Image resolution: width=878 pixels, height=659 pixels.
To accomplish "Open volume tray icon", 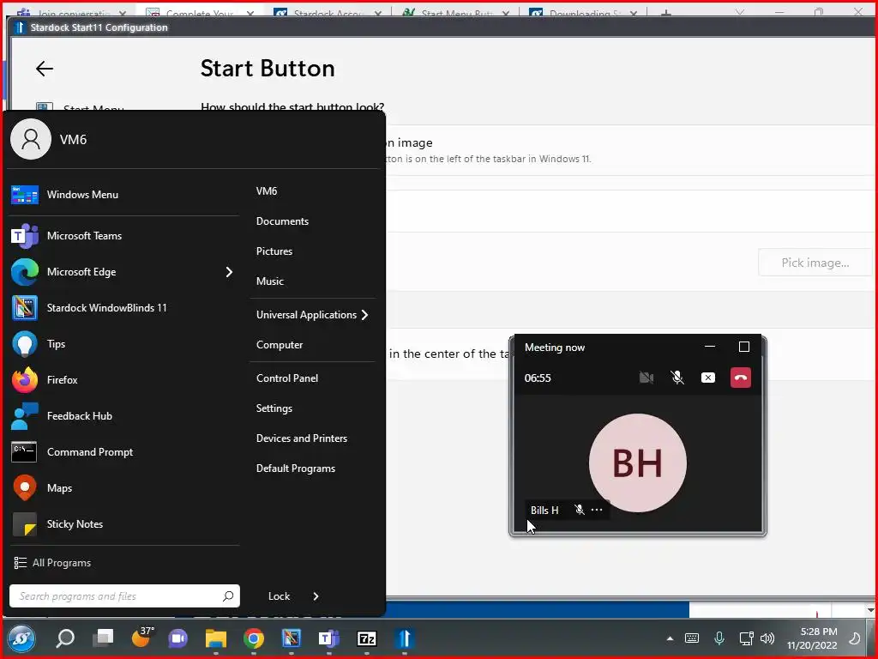I will 767,638.
